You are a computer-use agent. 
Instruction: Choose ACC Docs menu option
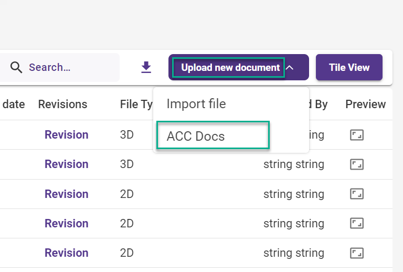click(x=196, y=137)
